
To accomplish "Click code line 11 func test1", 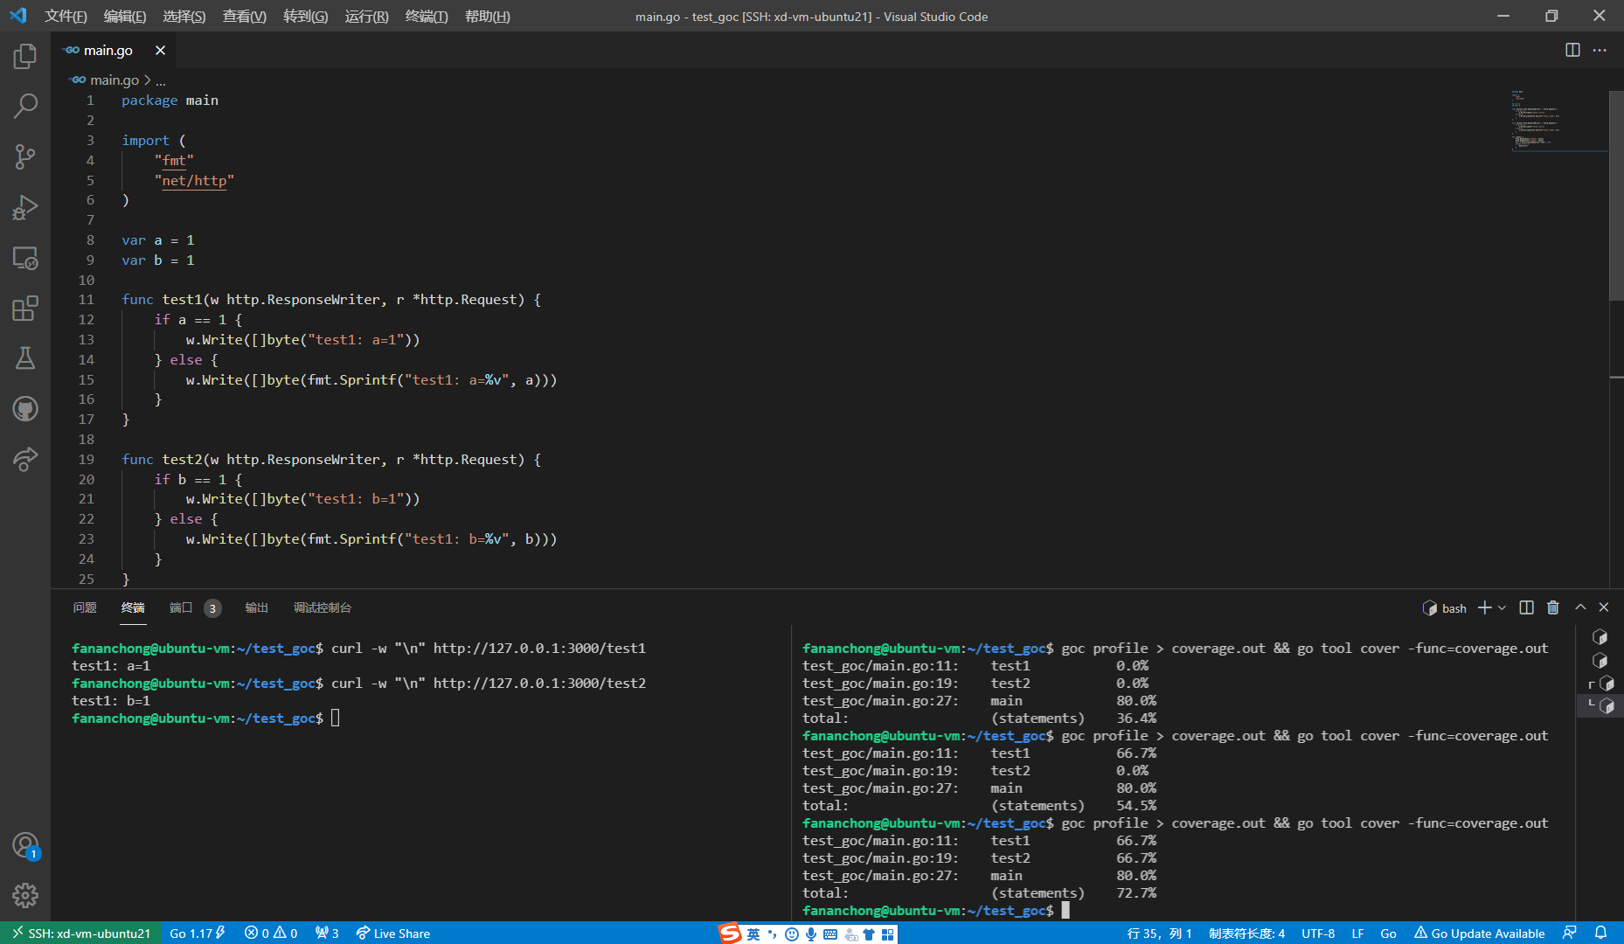I will point(331,300).
